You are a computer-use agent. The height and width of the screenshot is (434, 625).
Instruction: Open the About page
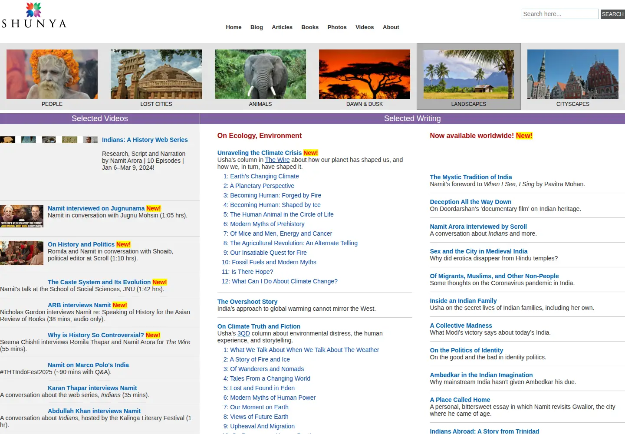point(391,27)
